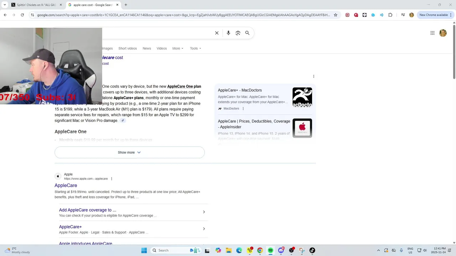Viewport: 456px width, 256px height.
Task: Click the browser back arrow
Action: coord(5,15)
